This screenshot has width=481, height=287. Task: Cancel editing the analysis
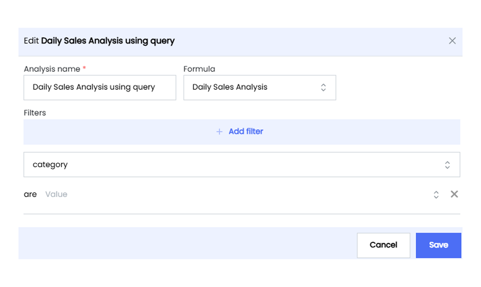coord(383,245)
